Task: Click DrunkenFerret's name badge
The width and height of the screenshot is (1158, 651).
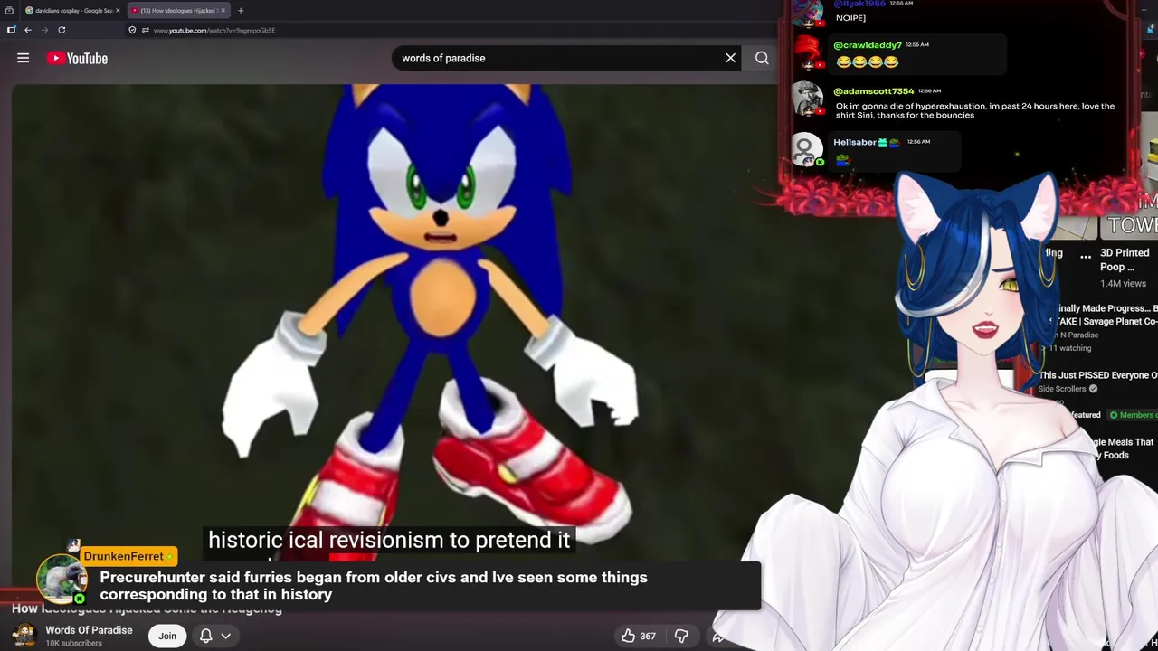Action: [128, 557]
